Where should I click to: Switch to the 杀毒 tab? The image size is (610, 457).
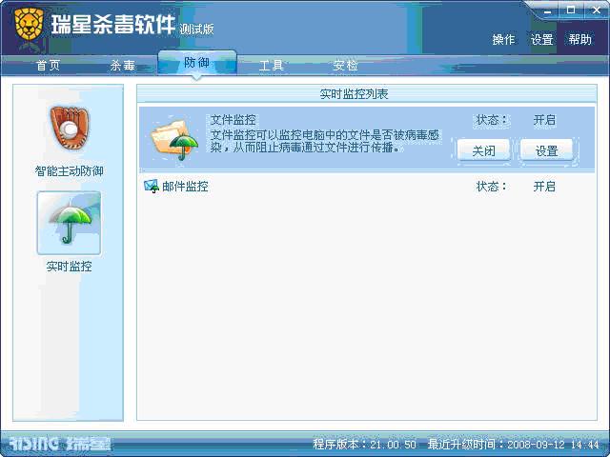122,65
